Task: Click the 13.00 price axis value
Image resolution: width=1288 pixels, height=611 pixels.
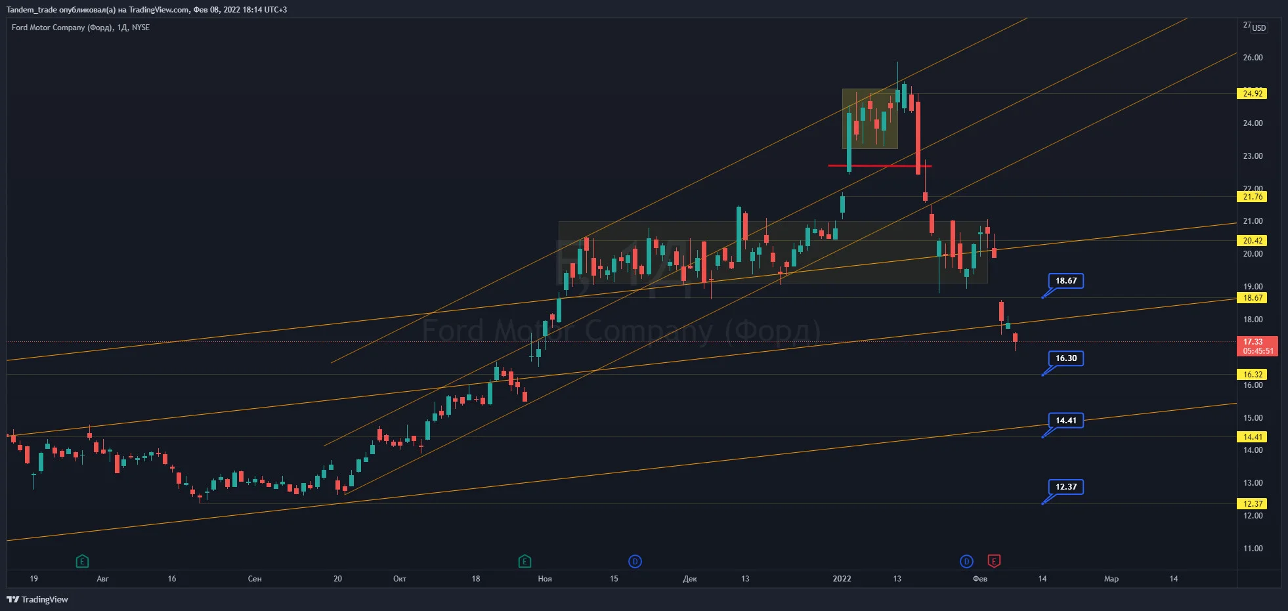Action: 1253,483
